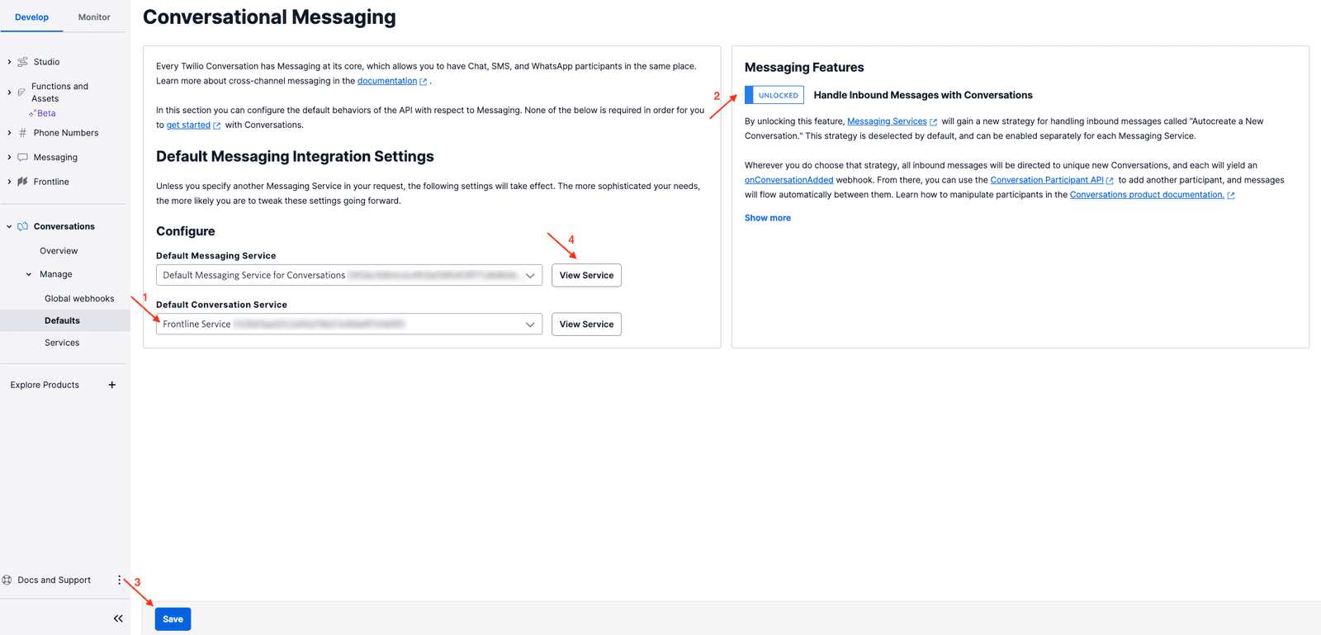Click external link icon after Messaging Services
The width and height of the screenshot is (1321, 635).
934,122
